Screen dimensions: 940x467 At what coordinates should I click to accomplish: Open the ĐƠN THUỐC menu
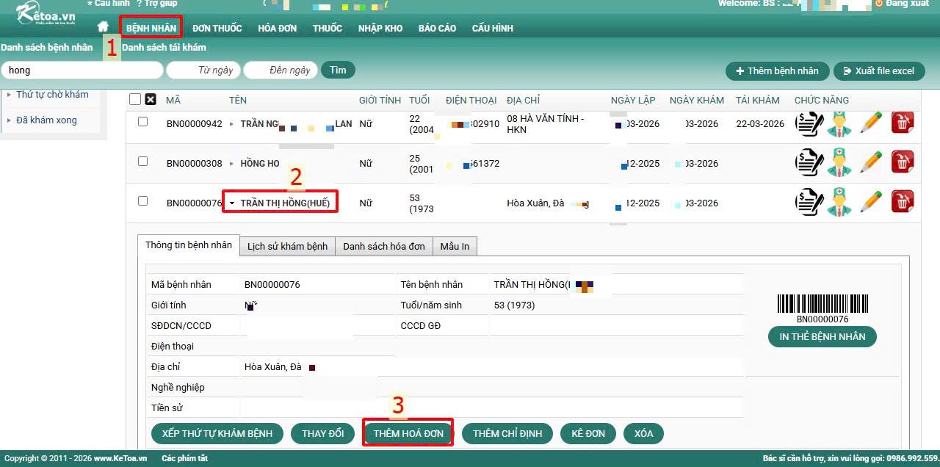point(217,29)
